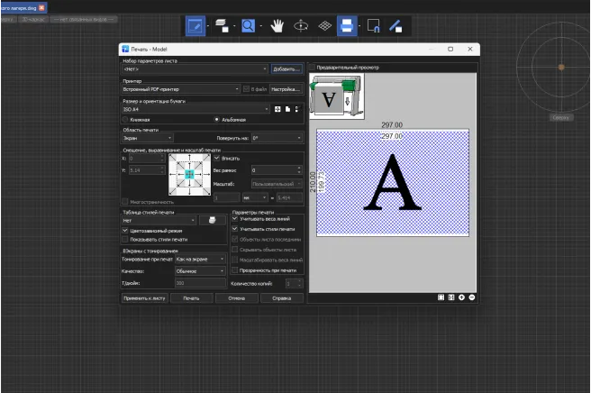Click the zoom-out minus icon under preview

(x=472, y=297)
